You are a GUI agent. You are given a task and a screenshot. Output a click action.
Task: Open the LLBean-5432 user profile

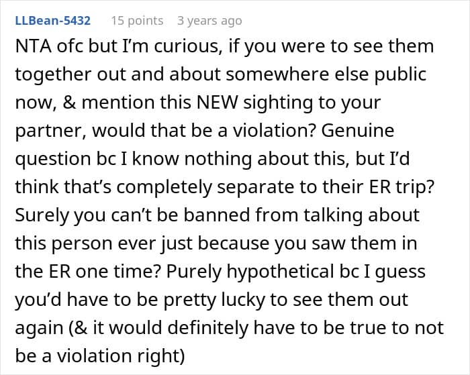tap(52, 21)
